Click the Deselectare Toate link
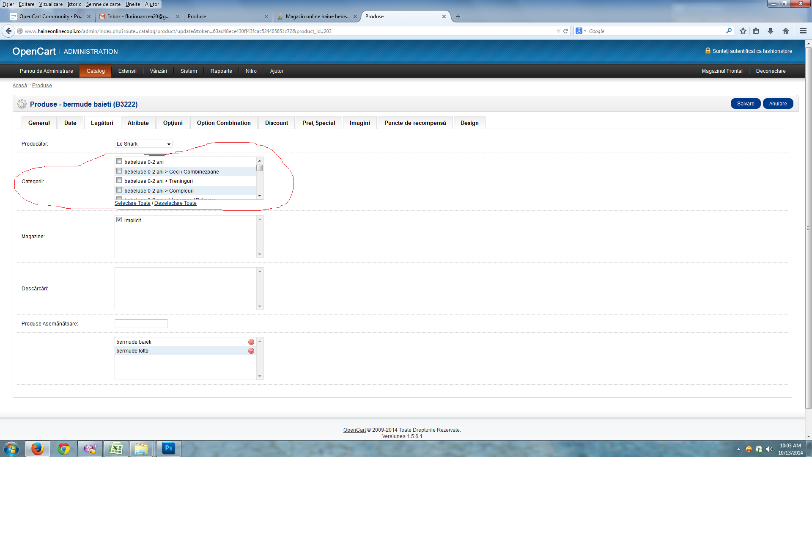 [176, 203]
